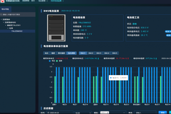
Task: Select the 组合参数 chart mode tab
Action: 72,53
